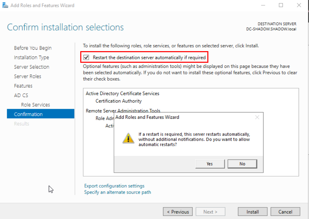Screen dimensions: 309x219
Task: Go back with the Previous button
Action: tap(178, 212)
